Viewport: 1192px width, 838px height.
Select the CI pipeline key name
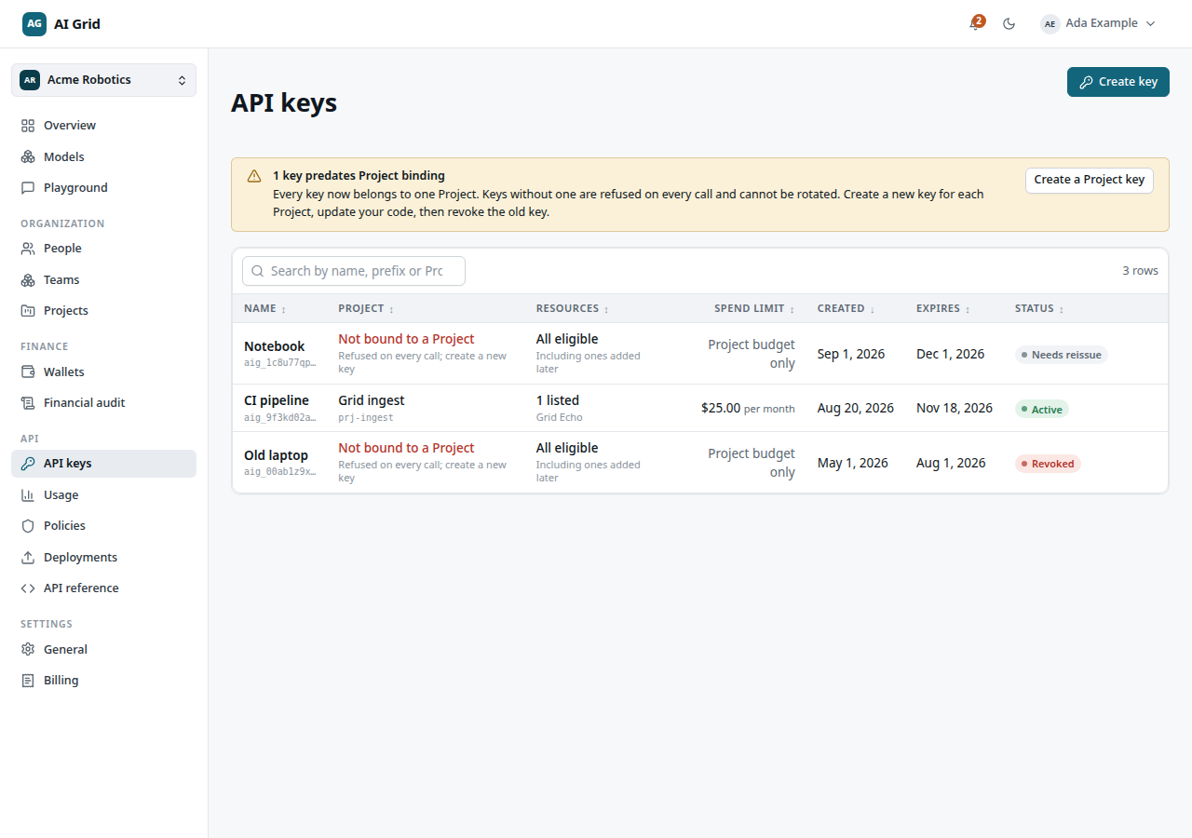tap(277, 400)
